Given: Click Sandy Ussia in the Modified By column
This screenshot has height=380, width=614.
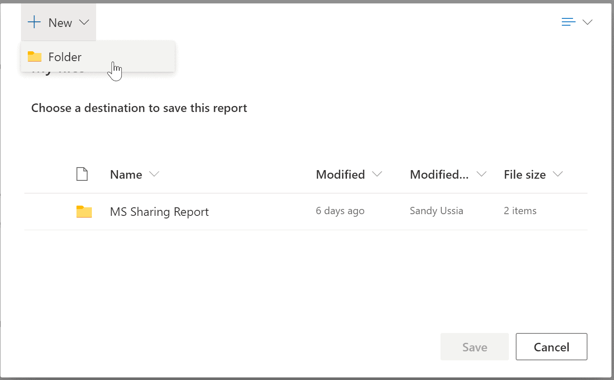Looking at the screenshot, I should click(x=436, y=211).
